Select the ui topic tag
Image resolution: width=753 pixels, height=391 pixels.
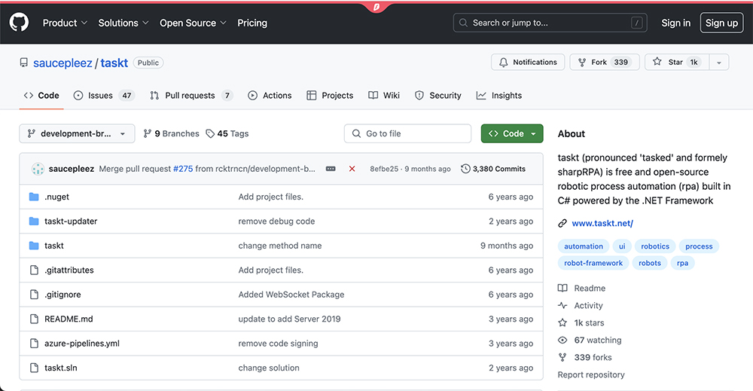(x=622, y=246)
